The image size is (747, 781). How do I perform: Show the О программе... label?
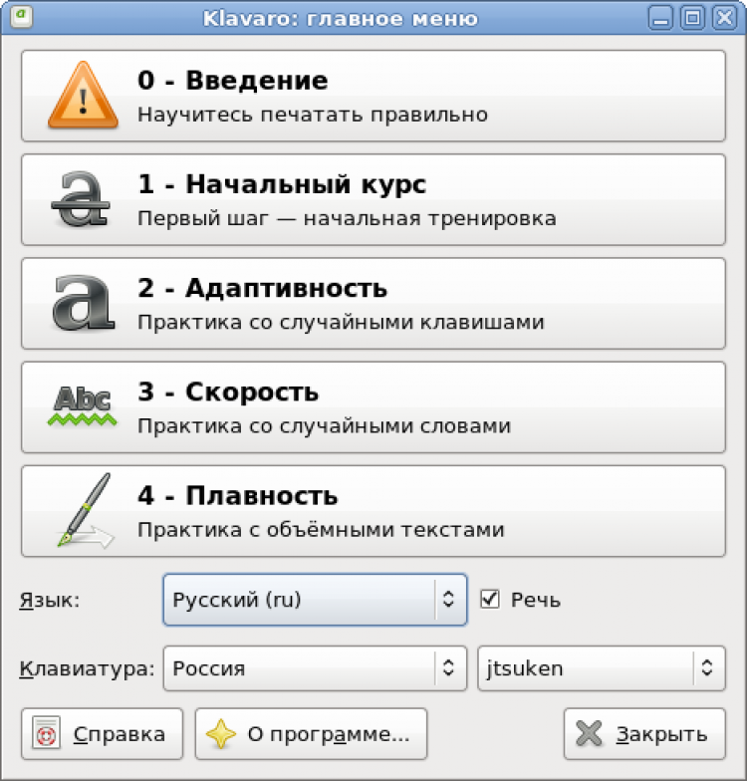[329, 734]
